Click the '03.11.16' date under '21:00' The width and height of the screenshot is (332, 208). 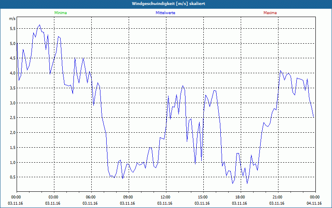[x=277, y=203]
